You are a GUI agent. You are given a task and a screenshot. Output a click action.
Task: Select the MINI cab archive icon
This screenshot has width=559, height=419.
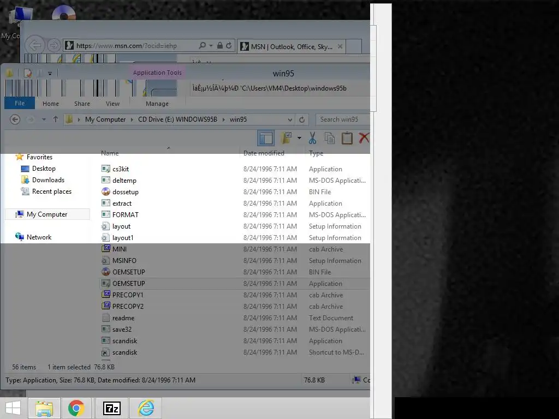105,249
